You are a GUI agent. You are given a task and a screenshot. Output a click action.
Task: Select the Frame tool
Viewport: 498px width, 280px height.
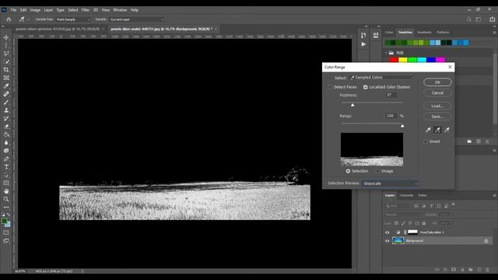(6, 78)
